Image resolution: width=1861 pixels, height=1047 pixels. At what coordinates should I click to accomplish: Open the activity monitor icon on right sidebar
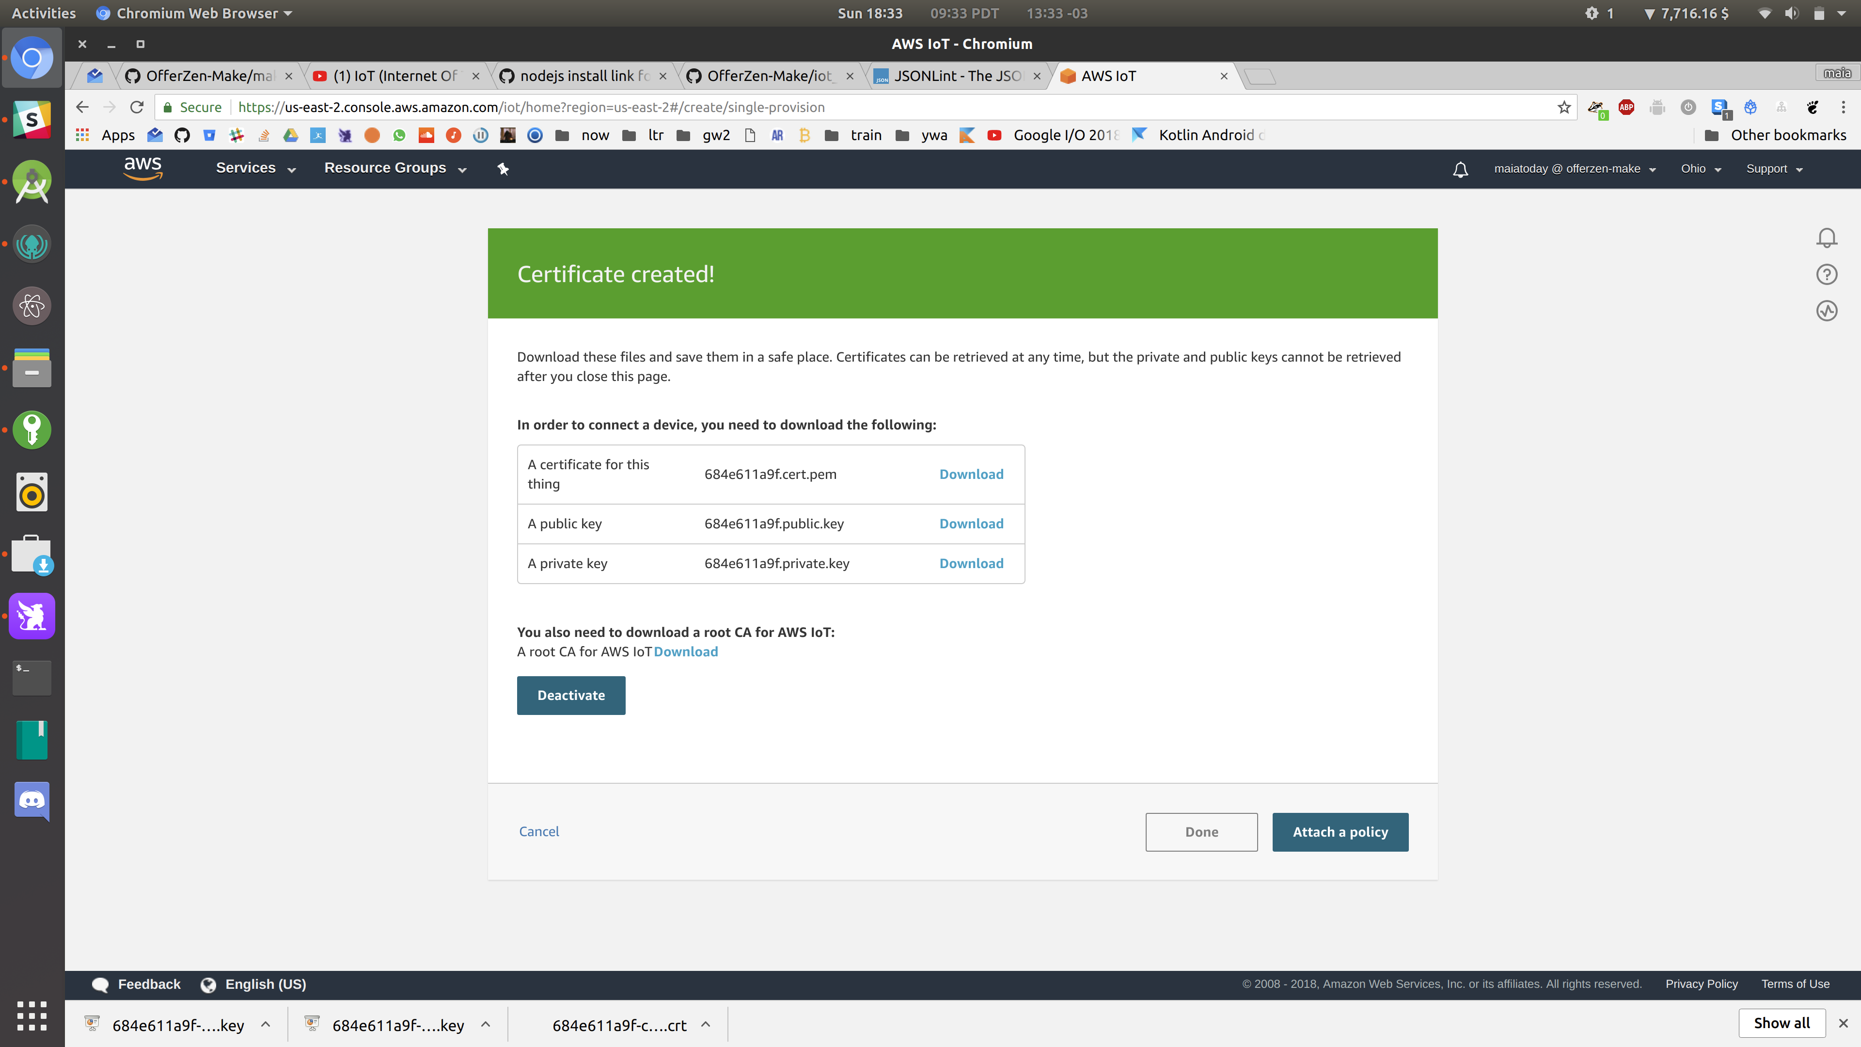coord(1826,311)
